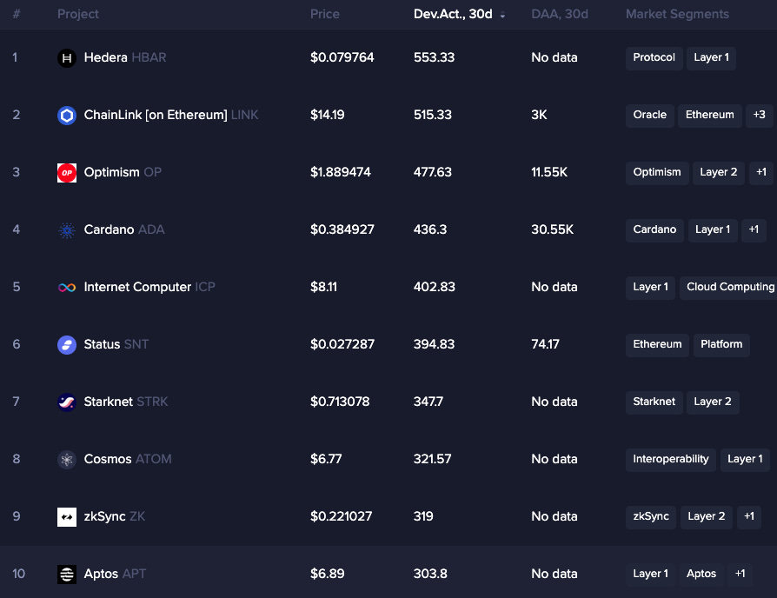Click the Cardano logo icon
The height and width of the screenshot is (598, 777).
coord(67,230)
